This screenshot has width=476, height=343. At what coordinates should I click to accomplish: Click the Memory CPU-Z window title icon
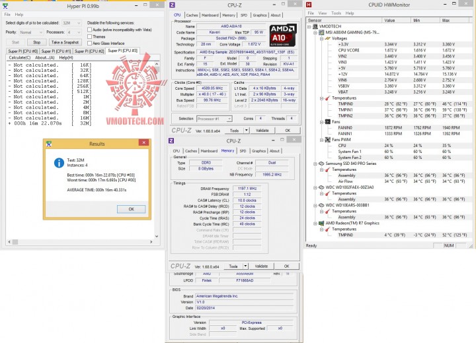tap(171, 140)
